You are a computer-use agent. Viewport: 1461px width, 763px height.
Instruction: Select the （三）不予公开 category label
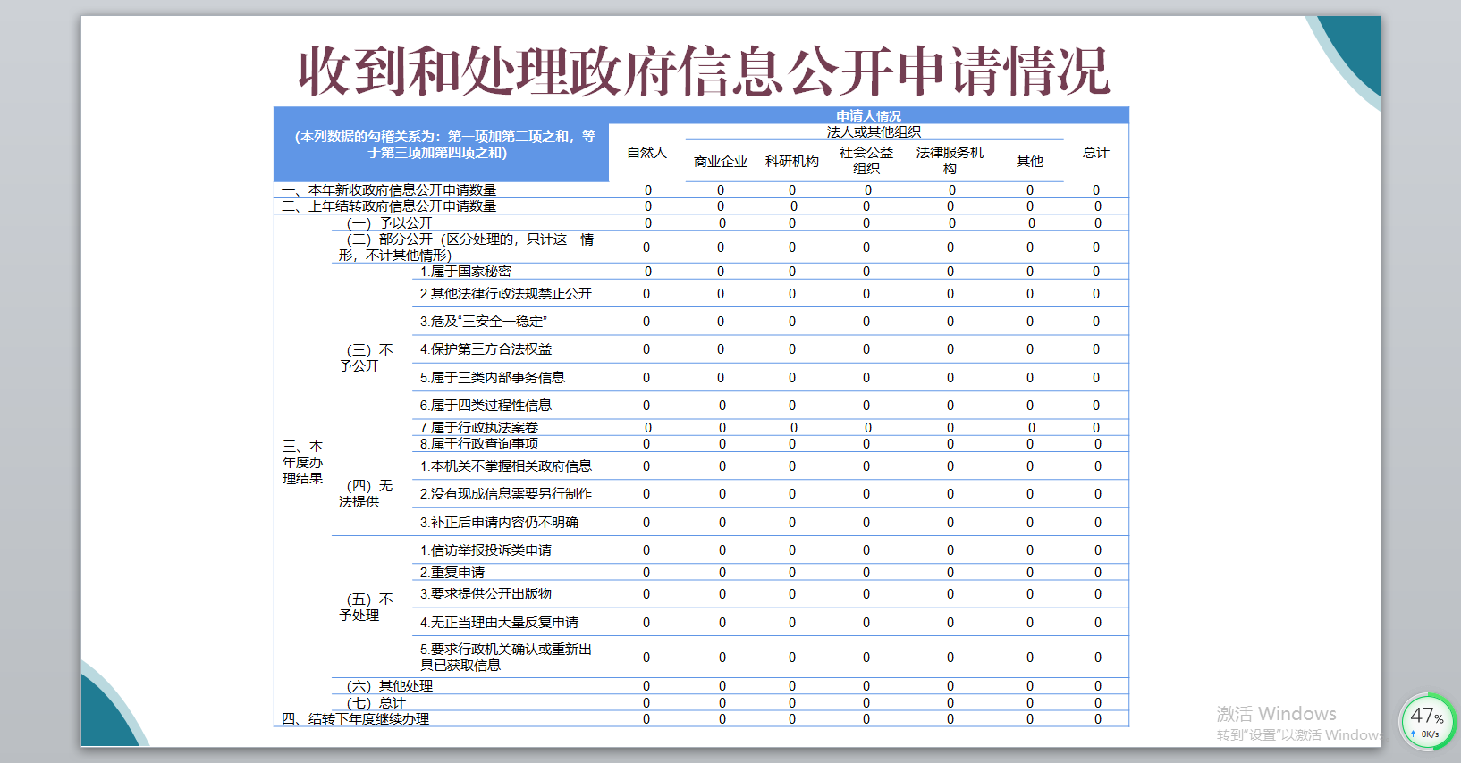[x=366, y=357]
